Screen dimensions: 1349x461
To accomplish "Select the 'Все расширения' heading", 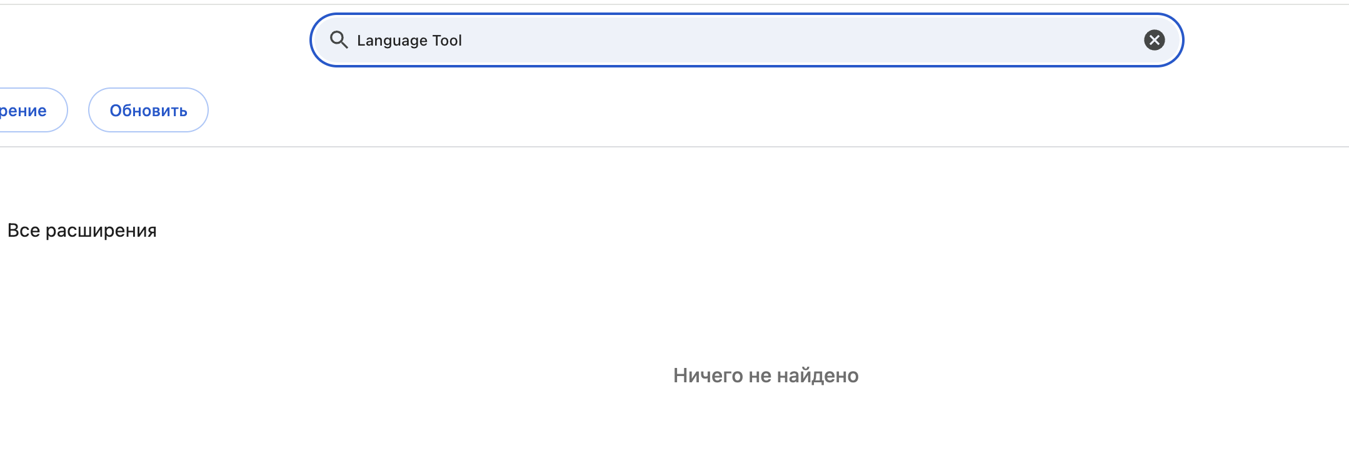I will [82, 230].
